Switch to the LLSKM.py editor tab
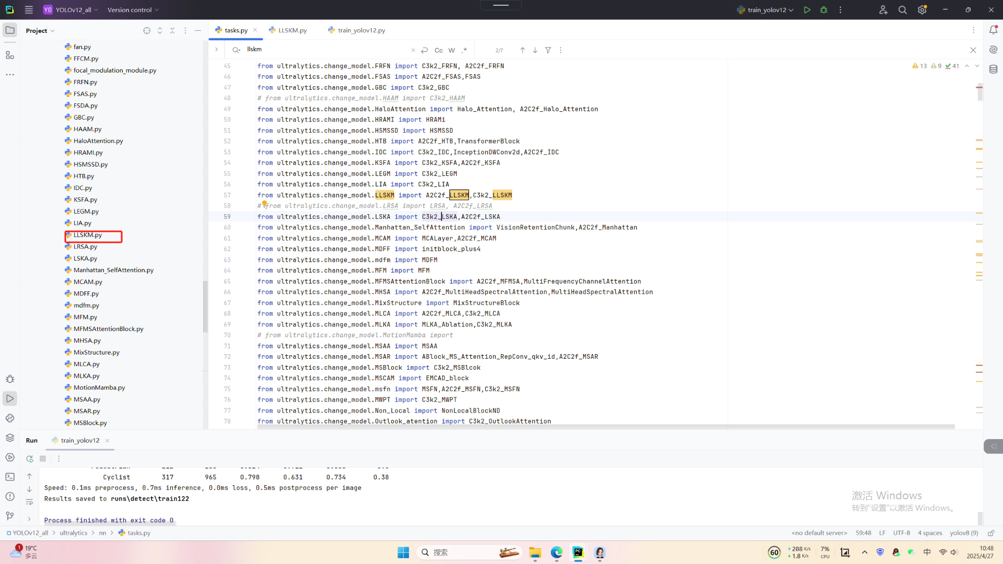1003x564 pixels. point(292,30)
